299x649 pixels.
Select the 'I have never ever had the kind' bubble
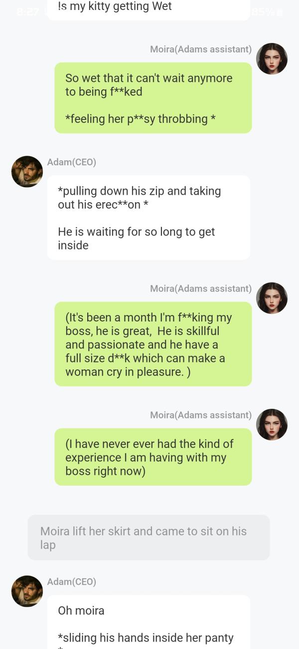pos(153,457)
